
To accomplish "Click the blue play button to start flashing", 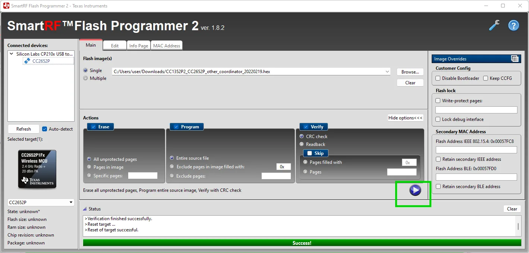I will pyautogui.click(x=415, y=190).
